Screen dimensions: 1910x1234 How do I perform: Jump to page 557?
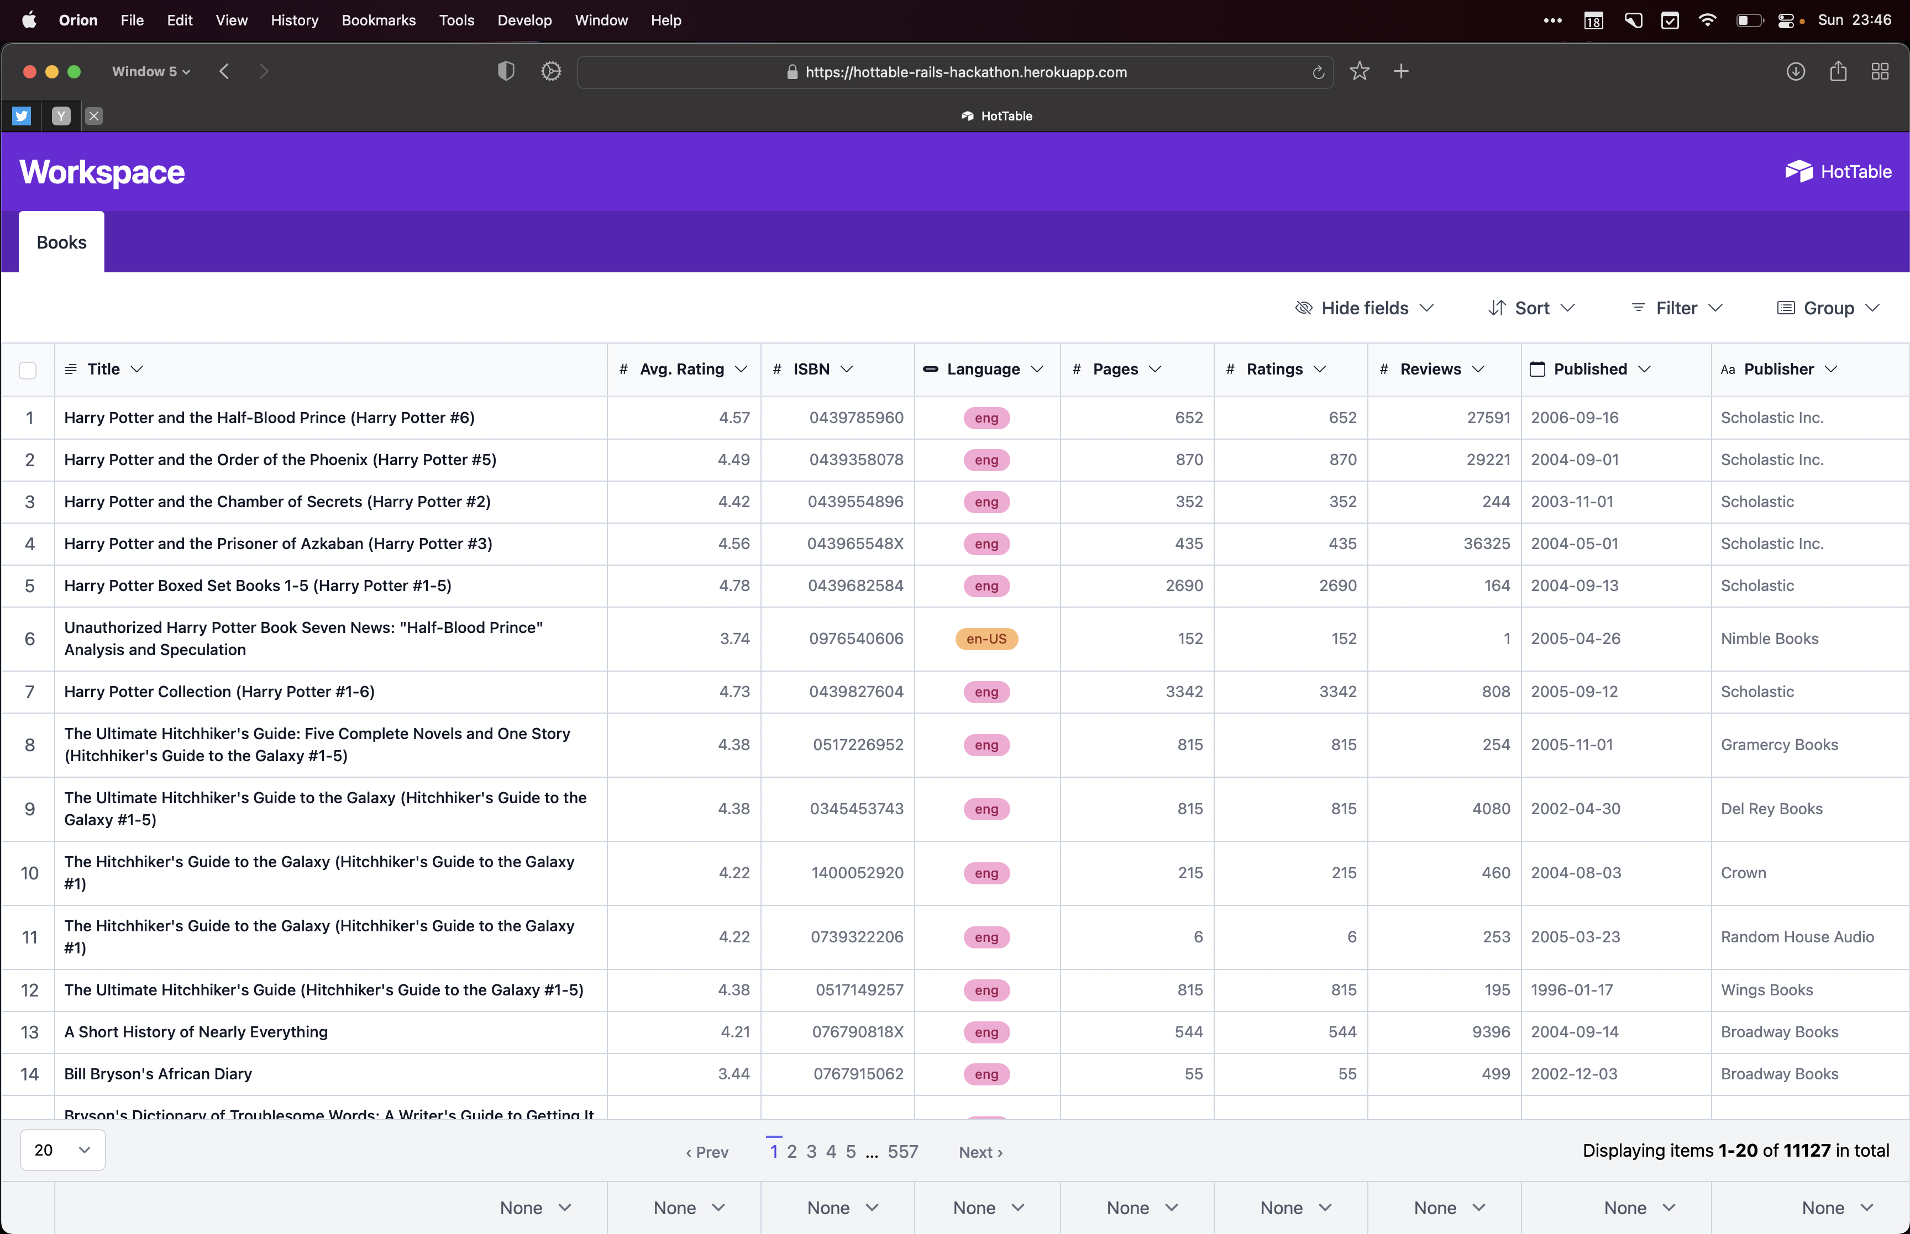coord(902,1152)
